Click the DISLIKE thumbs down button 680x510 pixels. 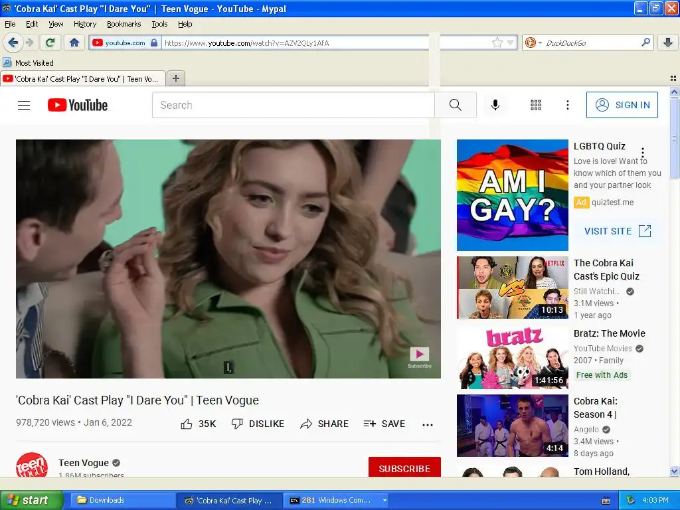point(258,424)
